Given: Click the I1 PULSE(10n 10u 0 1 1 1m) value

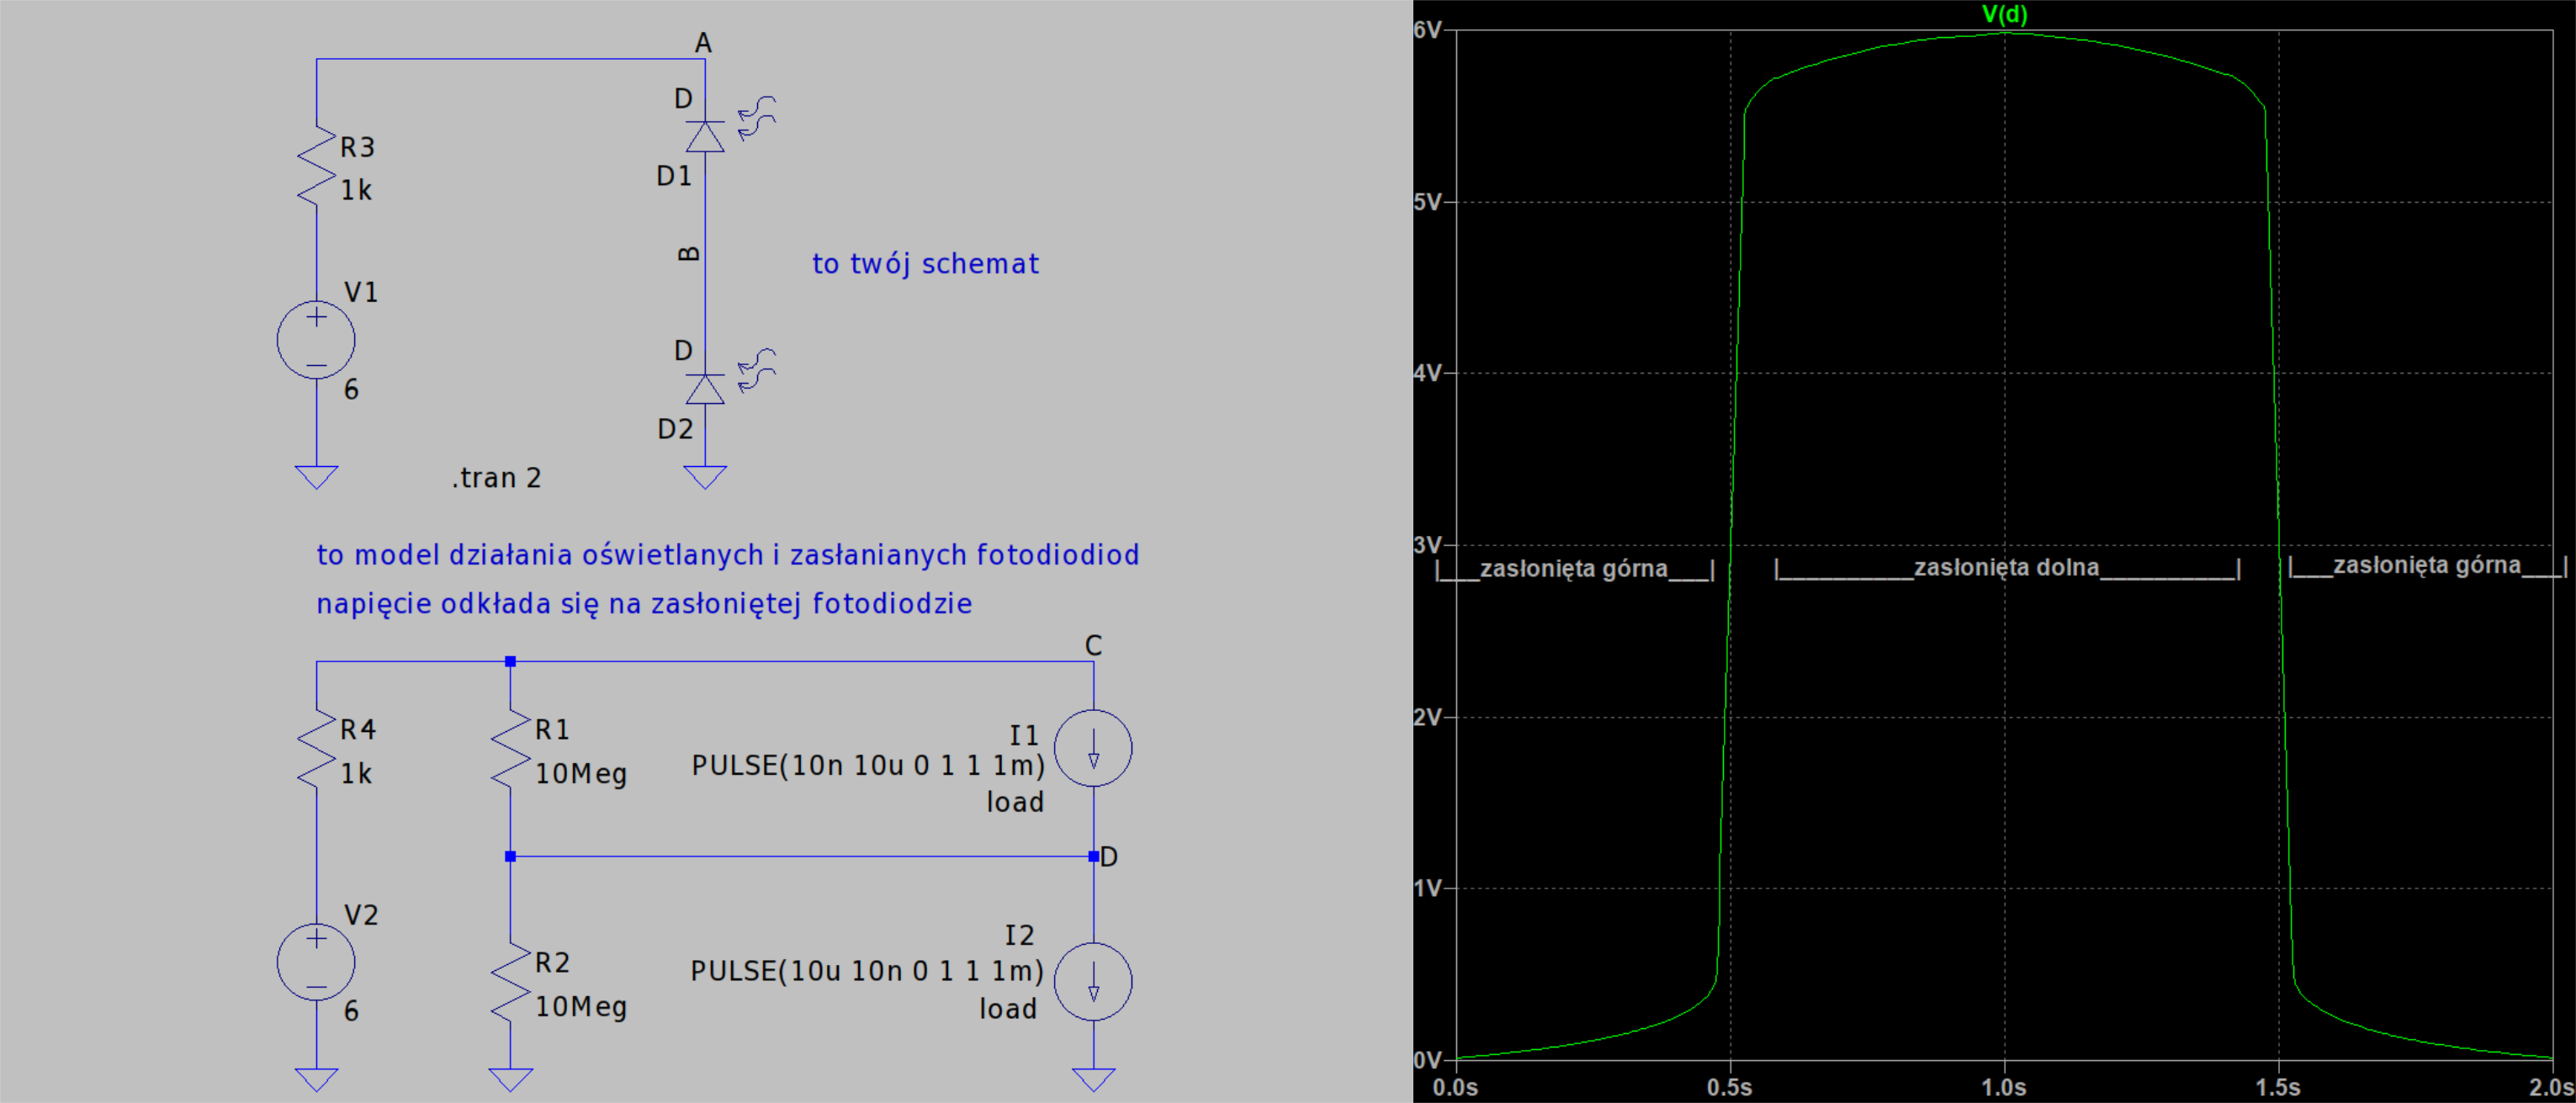Looking at the screenshot, I should pyautogui.click(x=868, y=766).
